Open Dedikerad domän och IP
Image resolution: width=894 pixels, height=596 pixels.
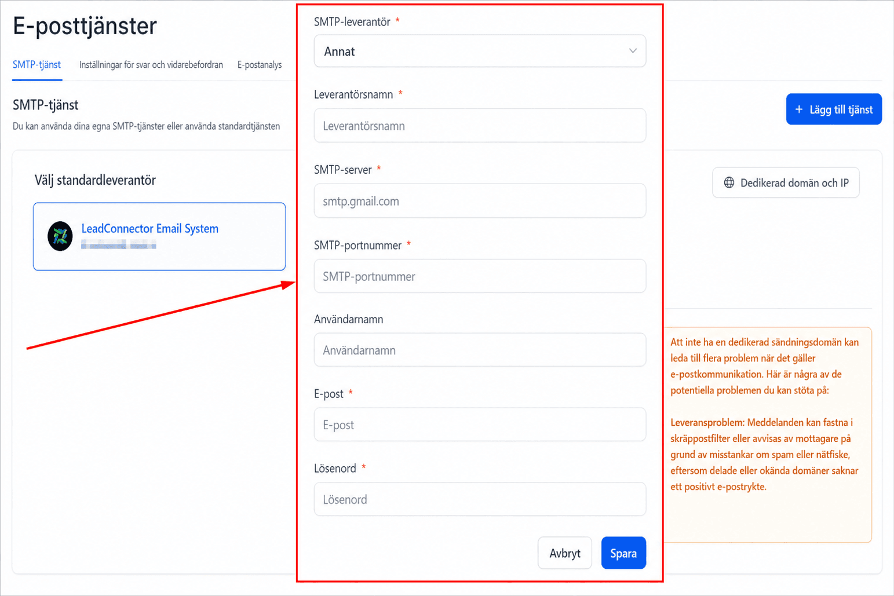click(x=786, y=183)
